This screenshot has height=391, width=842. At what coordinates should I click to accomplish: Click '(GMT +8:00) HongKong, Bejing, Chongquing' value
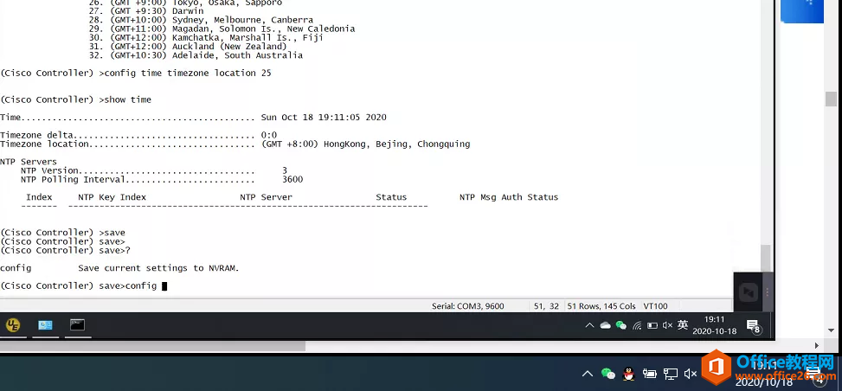(x=365, y=144)
